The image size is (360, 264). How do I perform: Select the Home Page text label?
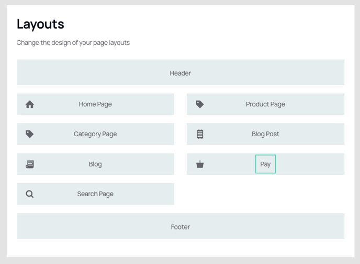[x=95, y=104]
